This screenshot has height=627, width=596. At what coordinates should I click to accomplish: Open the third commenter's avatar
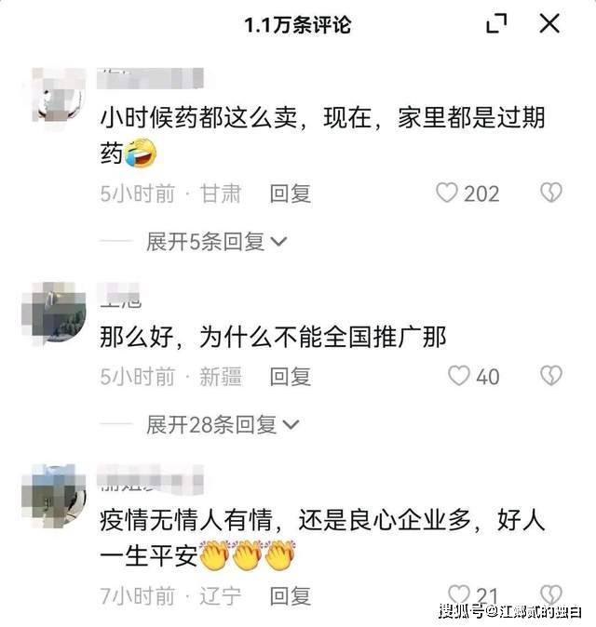pos(54,496)
